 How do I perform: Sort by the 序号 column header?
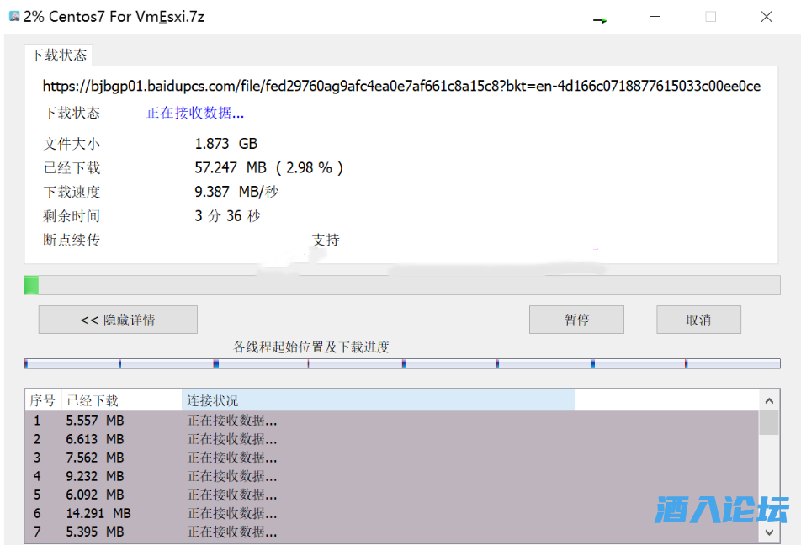pos(43,400)
